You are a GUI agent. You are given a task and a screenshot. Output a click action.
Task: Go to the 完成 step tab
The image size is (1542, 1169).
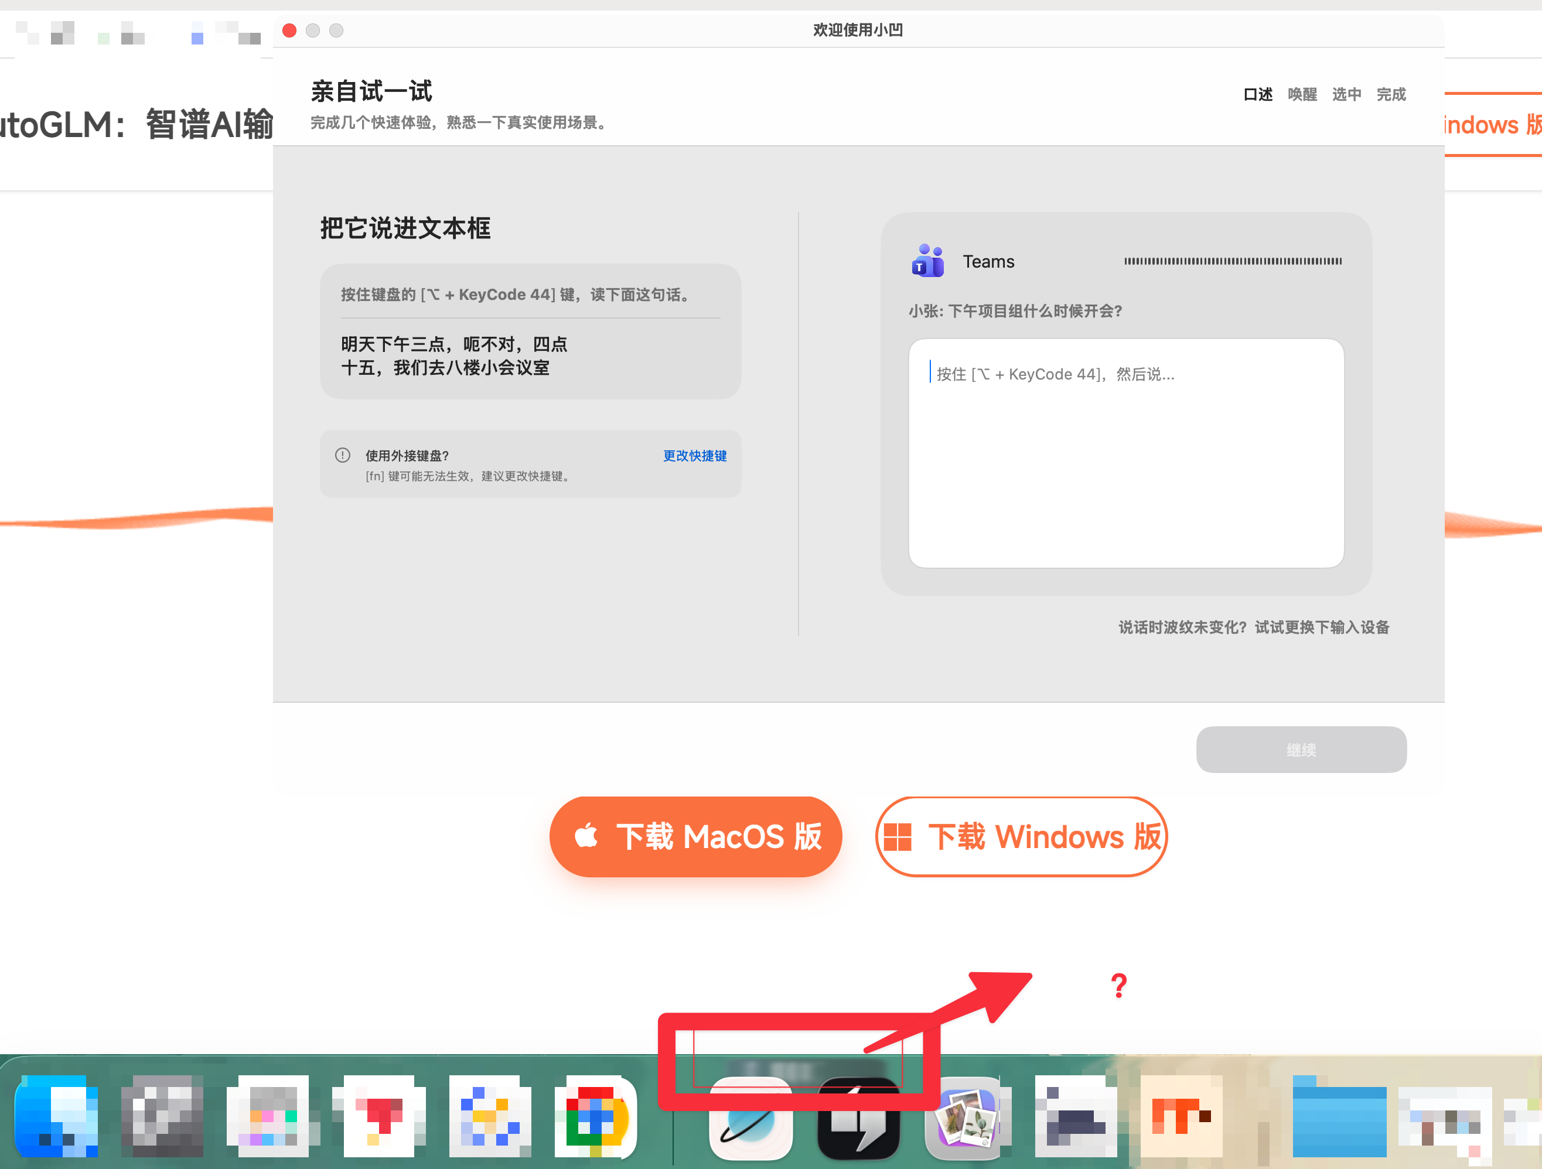tap(1391, 94)
